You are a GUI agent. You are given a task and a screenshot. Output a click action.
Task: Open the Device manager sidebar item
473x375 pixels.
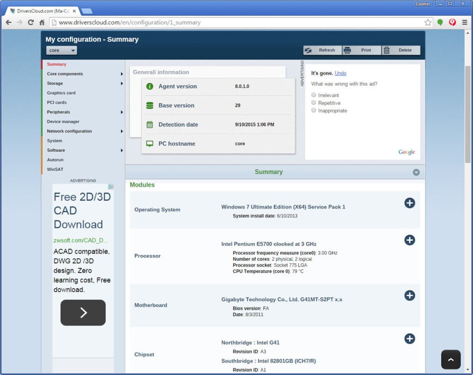pyautogui.click(x=63, y=121)
